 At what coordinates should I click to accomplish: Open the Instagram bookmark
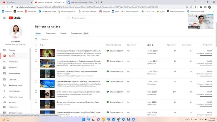[105, 12]
